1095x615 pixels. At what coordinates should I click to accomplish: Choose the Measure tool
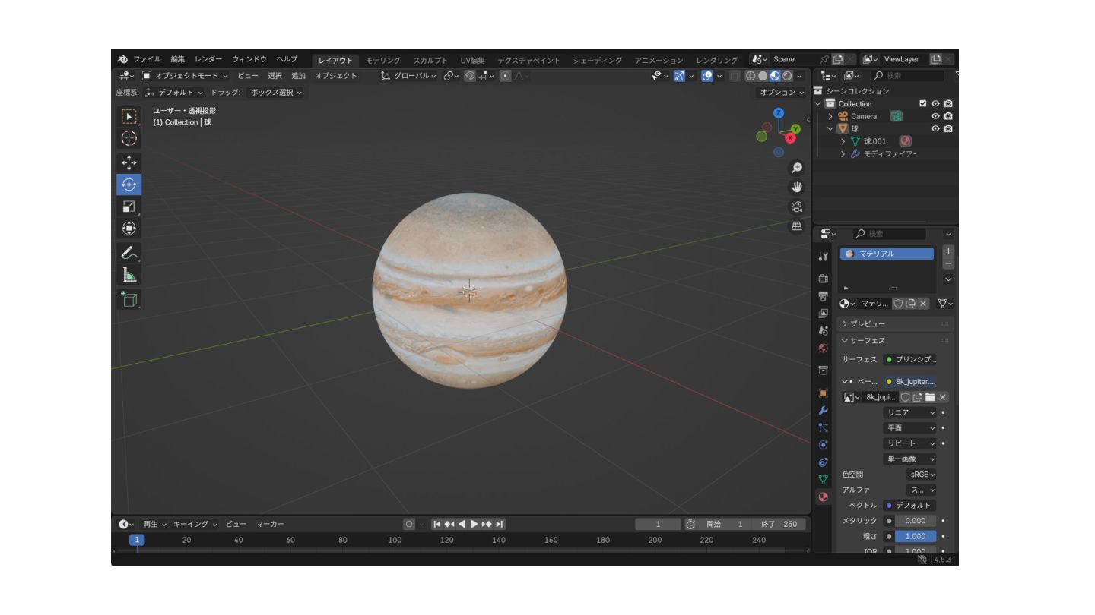(129, 276)
